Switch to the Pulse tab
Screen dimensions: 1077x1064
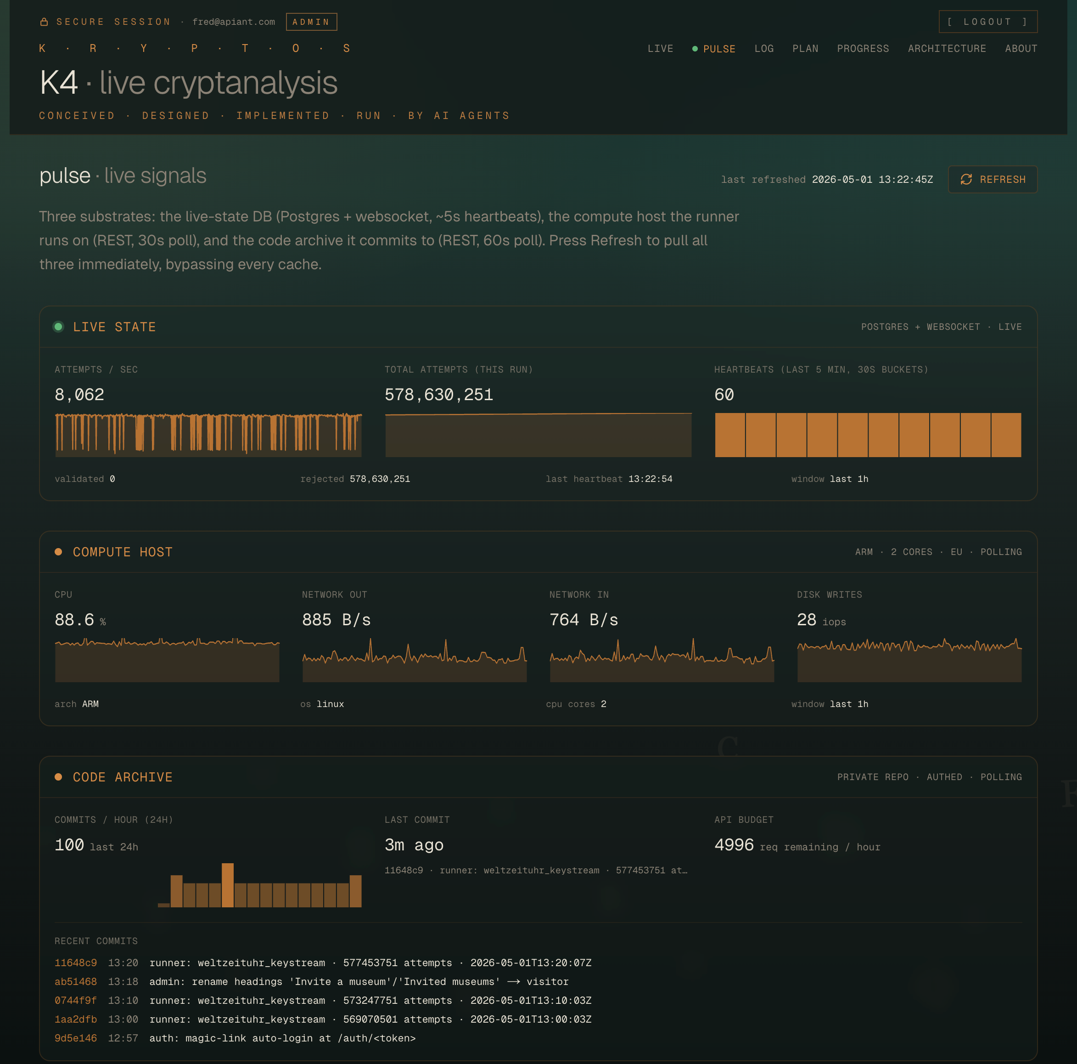click(x=718, y=49)
